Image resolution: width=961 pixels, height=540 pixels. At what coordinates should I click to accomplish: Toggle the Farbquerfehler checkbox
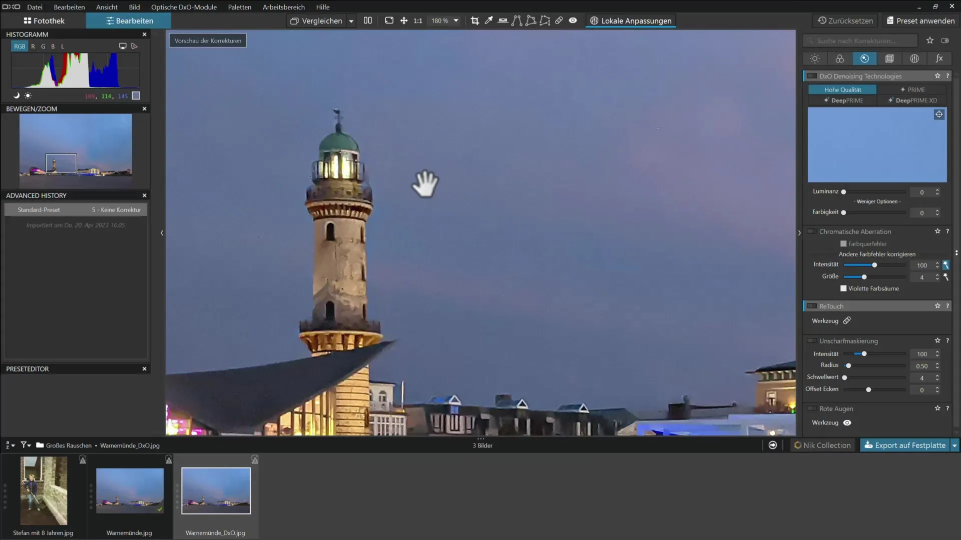click(x=843, y=243)
